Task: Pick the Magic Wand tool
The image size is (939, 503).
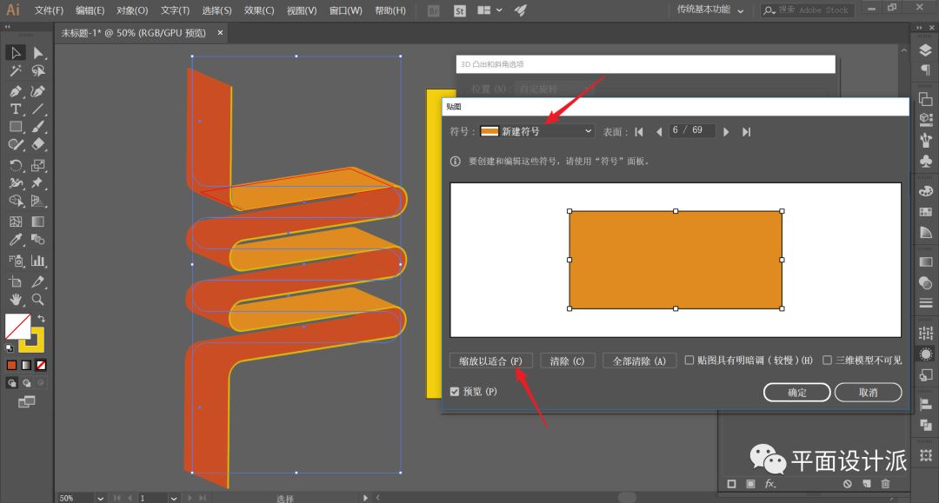Action: click(x=16, y=71)
